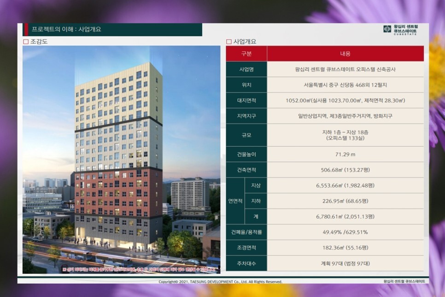Click the '506.68㎡ (153.27평)' value
This screenshot has height=297, width=445.
(x=345, y=170)
